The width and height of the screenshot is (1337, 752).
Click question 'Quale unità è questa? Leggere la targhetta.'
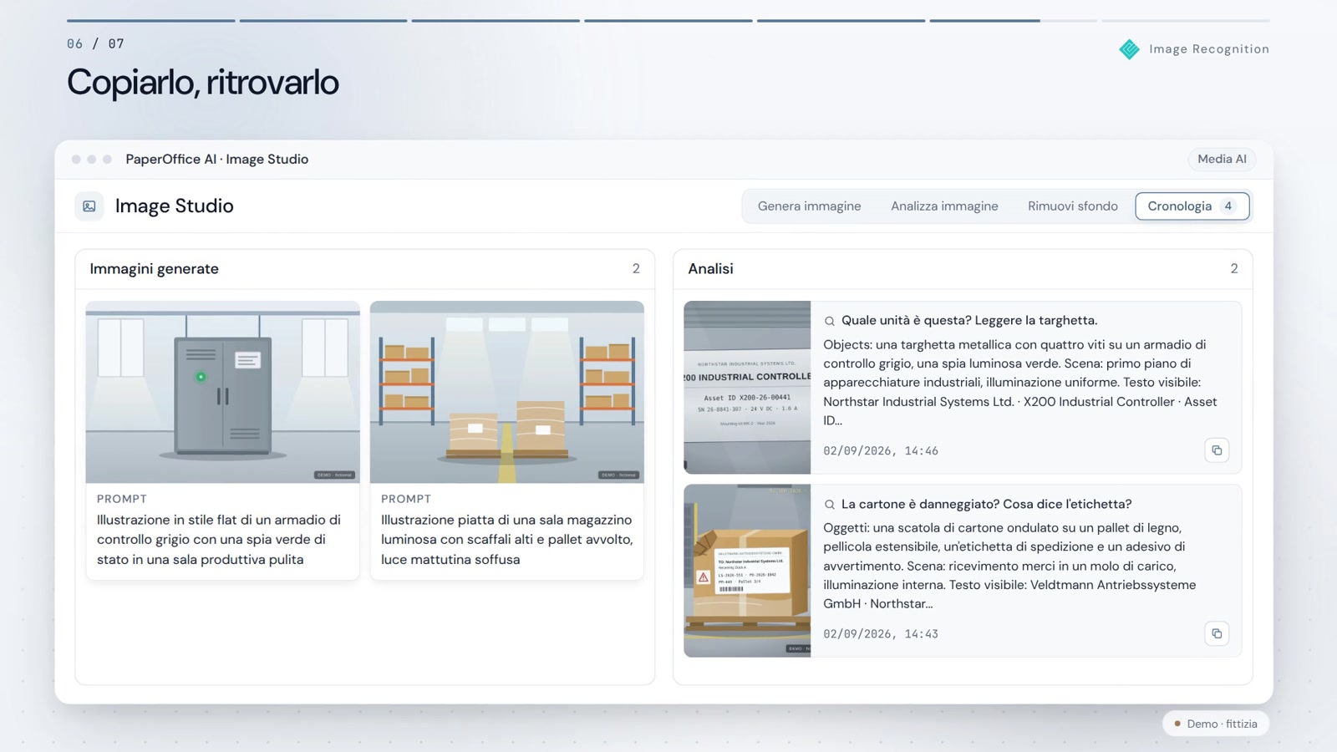coord(969,321)
